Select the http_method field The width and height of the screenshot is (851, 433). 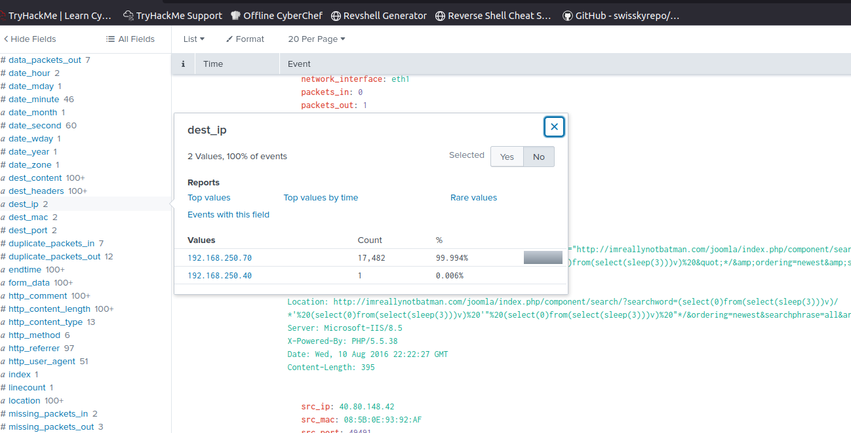click(34, 335)
